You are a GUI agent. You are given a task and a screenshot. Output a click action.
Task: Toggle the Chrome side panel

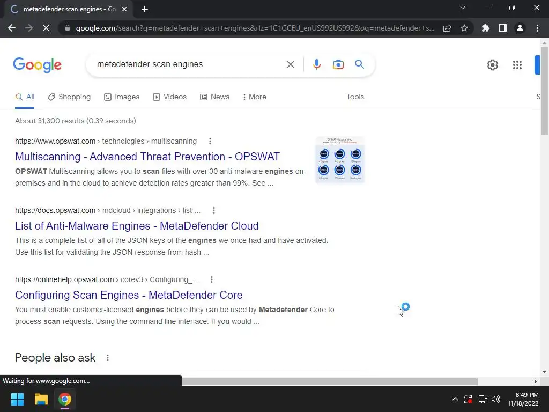(x=503, y=28)
